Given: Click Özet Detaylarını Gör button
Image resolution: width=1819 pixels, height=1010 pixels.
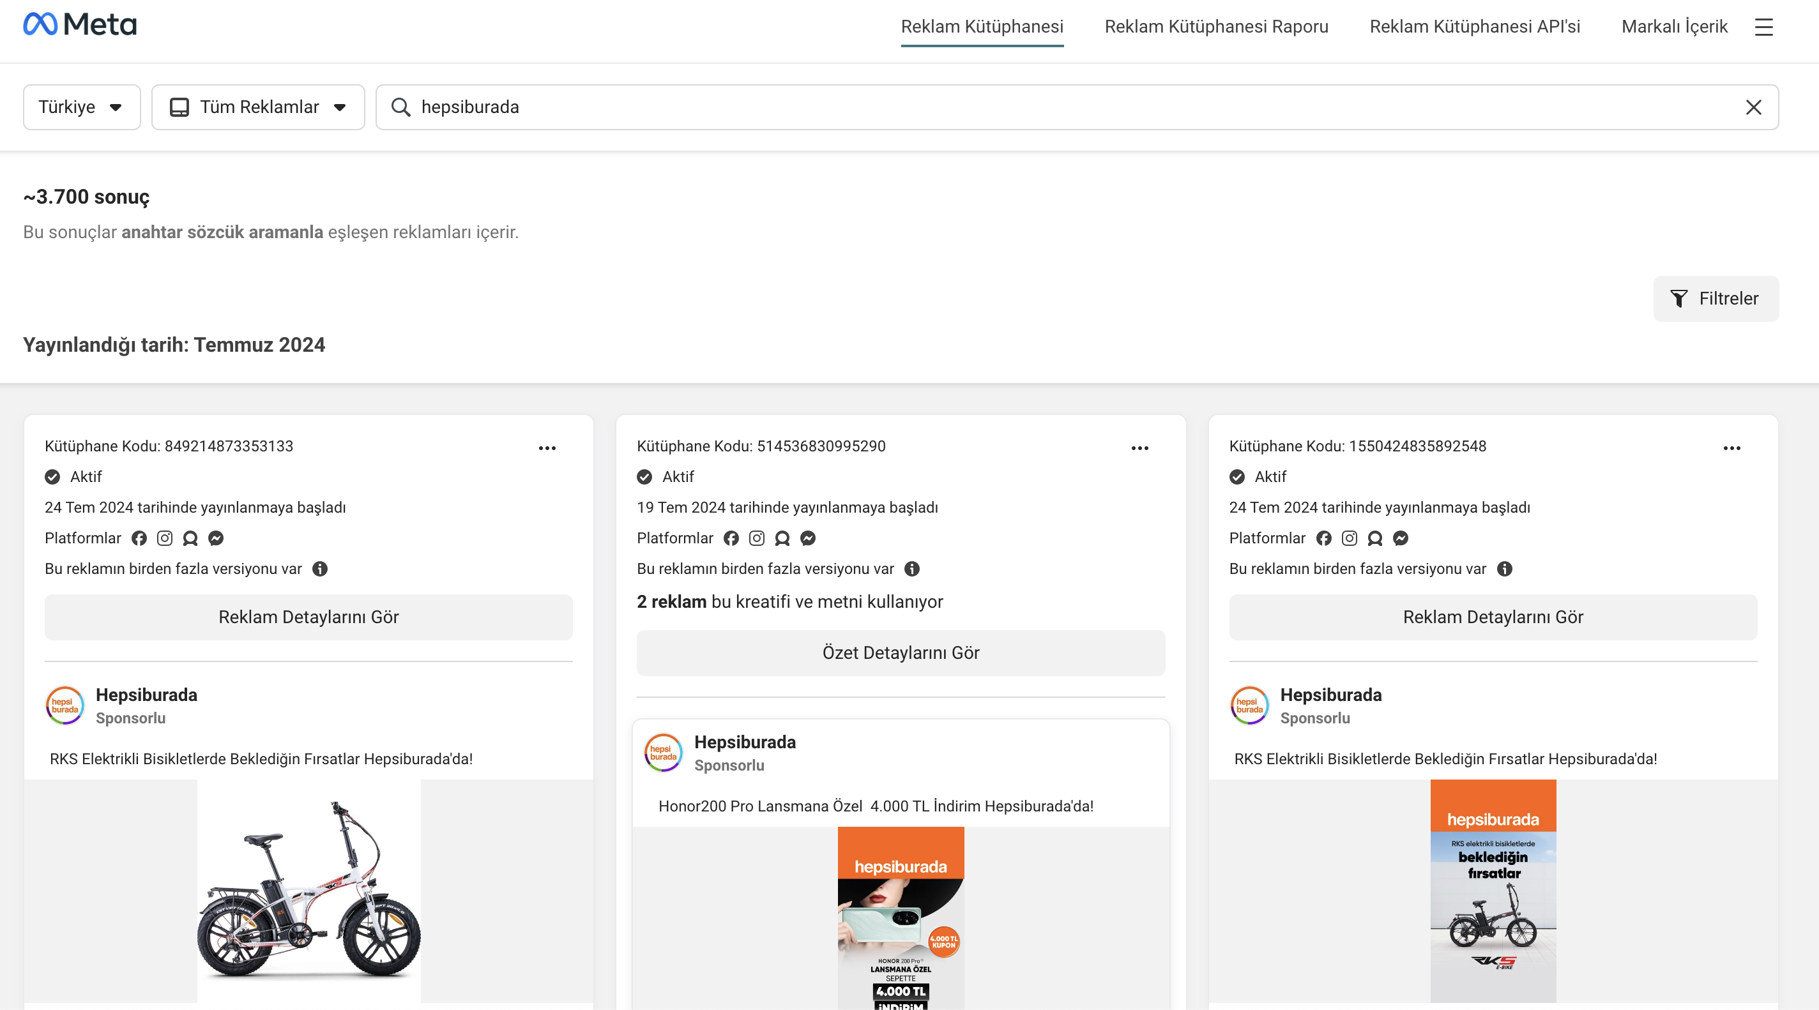Looking at the screenshot, I should point(901,653).
